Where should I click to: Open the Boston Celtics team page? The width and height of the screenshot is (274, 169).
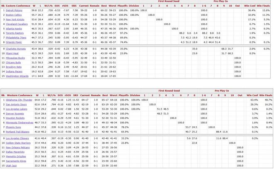point(14,15)
